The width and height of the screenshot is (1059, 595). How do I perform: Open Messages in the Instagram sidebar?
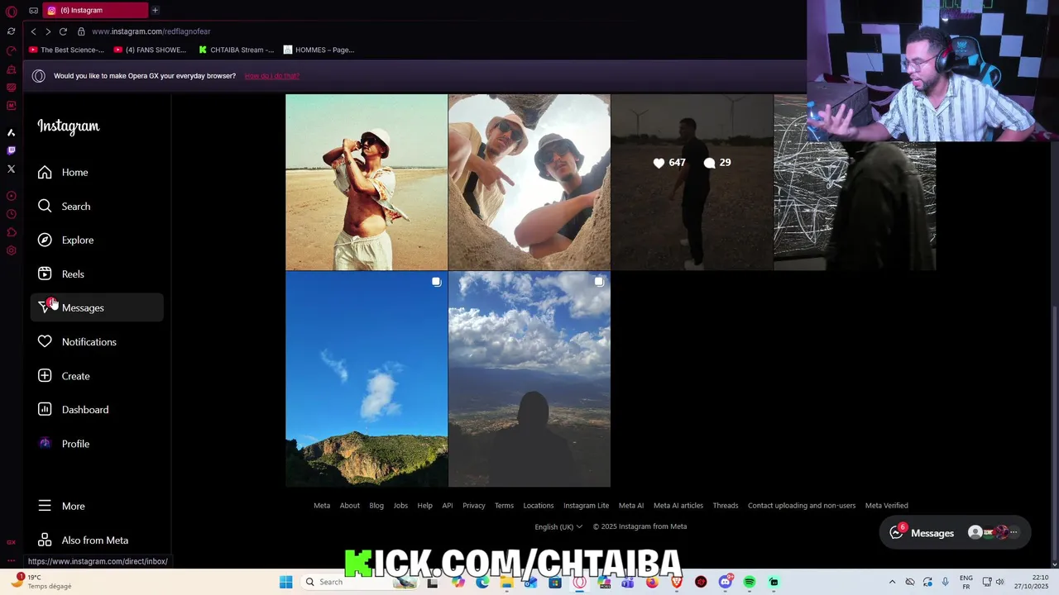click(x=97, y=307)
